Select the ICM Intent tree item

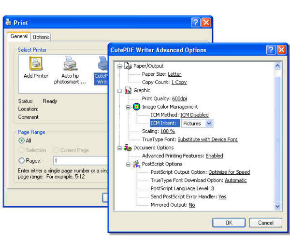165,123
